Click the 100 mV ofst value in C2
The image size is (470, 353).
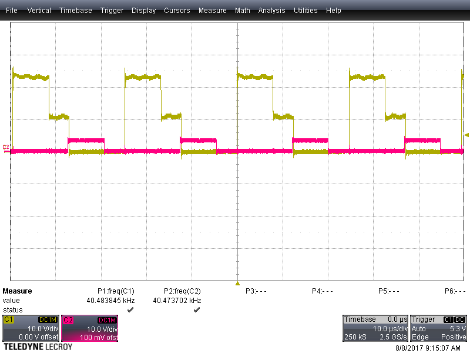click(x=99, y=337)
